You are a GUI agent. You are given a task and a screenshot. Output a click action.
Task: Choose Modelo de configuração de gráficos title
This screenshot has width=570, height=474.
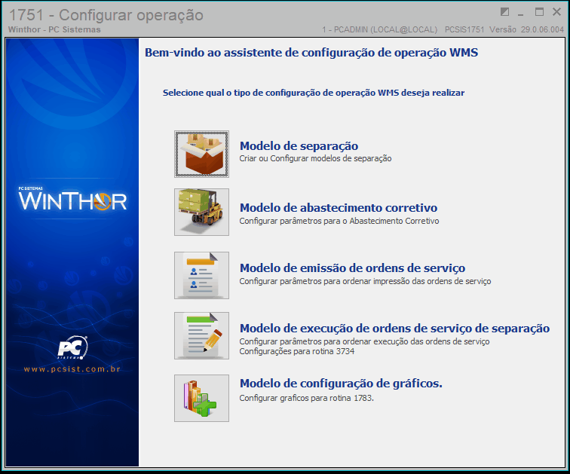coord(341,384)
